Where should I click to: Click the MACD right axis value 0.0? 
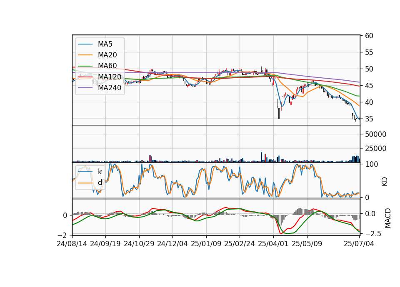coord(370,214)
